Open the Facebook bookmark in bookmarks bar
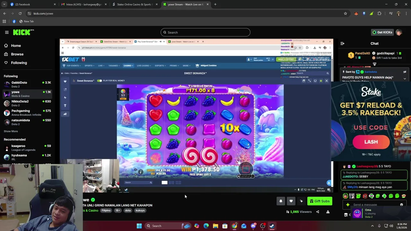This screenshot has width=411, height=231. 14,21
